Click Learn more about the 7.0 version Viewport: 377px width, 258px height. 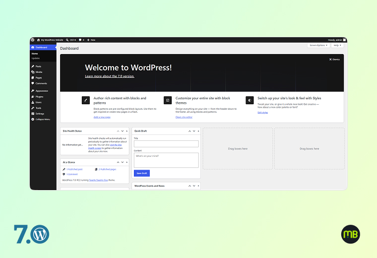(110, 76)
